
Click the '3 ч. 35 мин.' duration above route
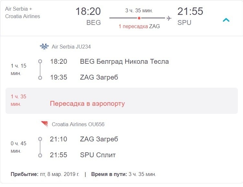139,10
